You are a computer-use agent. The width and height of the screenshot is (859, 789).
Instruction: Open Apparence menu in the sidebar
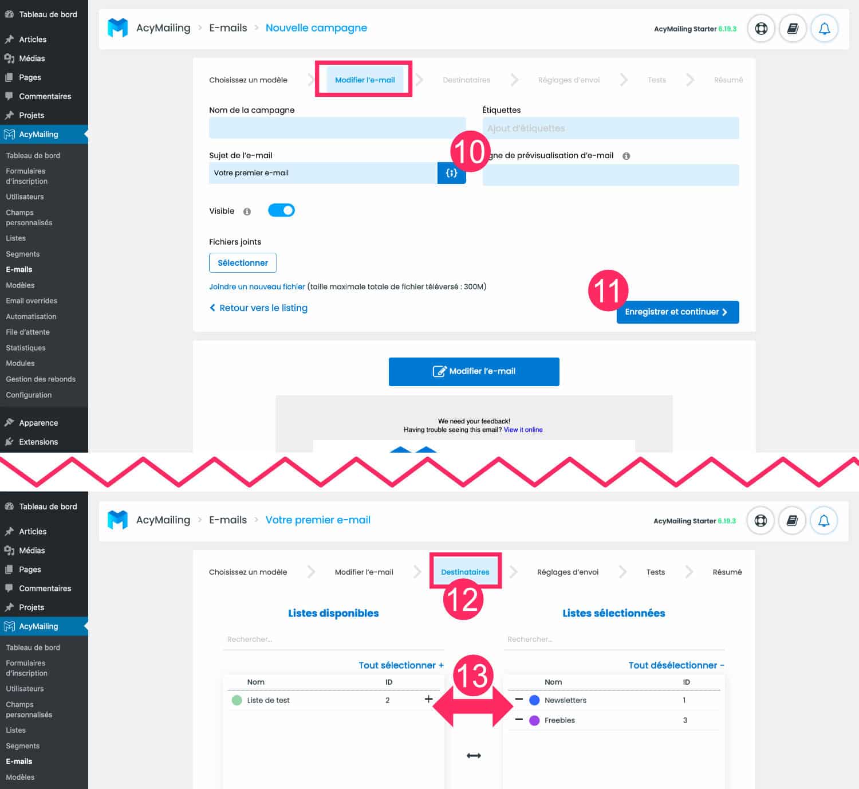pyautogui.click(x=38, y=423)
